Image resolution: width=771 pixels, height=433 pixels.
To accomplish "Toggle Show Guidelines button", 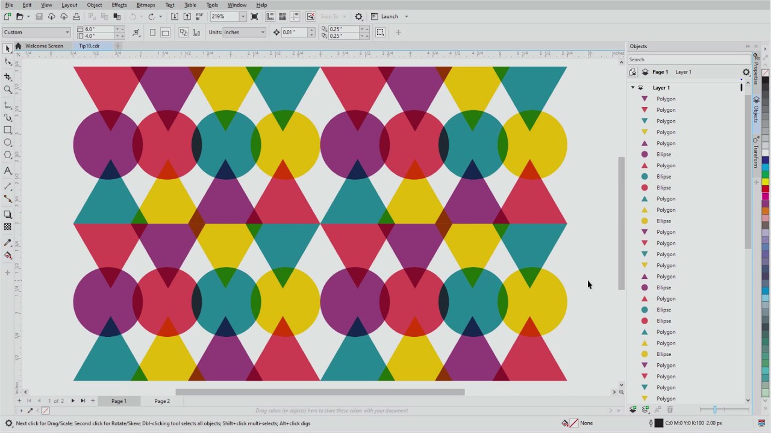I will pyautogui.click(x=295, y=16).
